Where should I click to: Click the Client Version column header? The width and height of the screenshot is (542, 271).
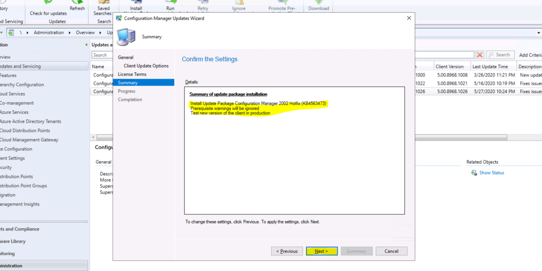click(x=449, y=67)
